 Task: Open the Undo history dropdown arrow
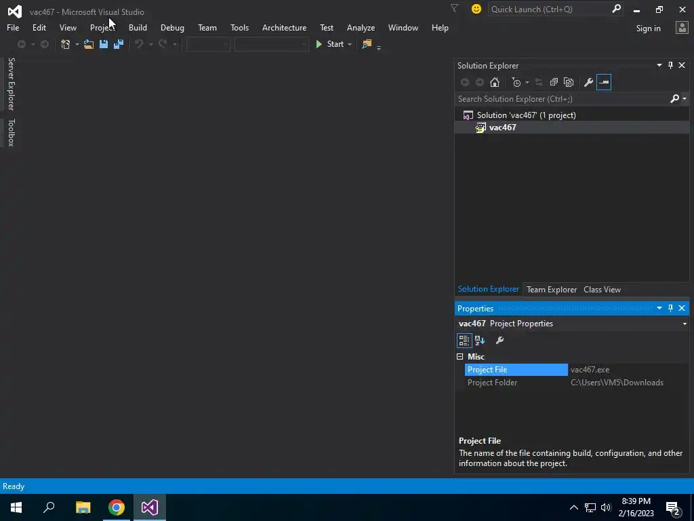click(x=150, y=44)
